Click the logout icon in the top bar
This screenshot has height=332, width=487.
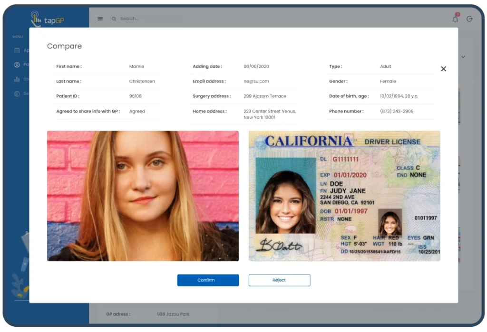click(x=469, y=19)
